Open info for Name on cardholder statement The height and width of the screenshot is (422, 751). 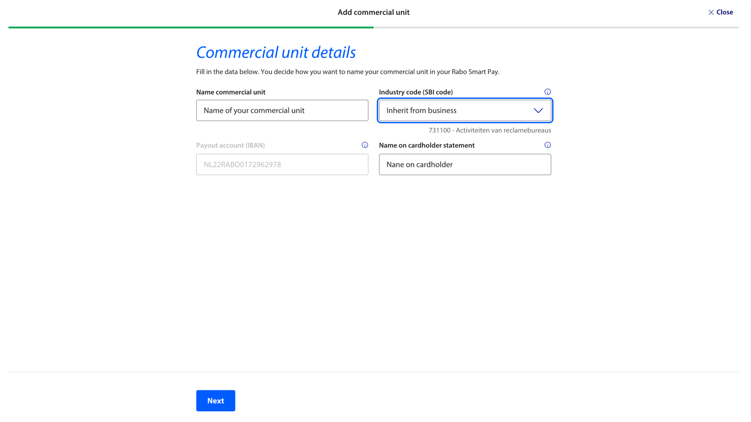pos(547,145)
